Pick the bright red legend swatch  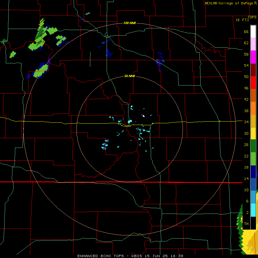(253, 83)
